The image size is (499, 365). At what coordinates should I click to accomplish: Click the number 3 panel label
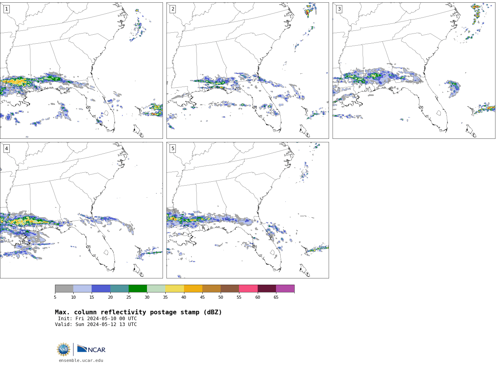click(339, 9)
